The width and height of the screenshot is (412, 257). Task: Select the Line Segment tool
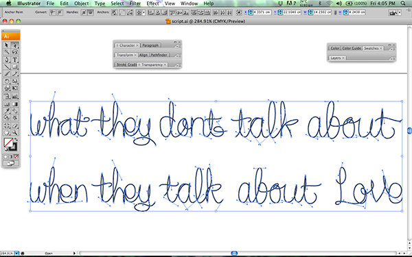pos(7,66)
